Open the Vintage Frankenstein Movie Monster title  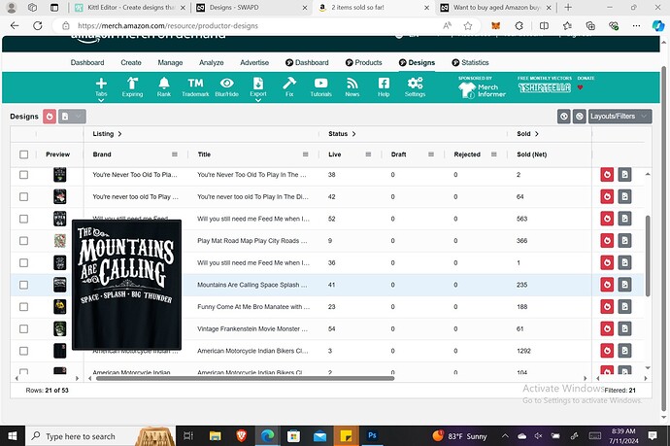pyautogui.click(x=252, y=328)
